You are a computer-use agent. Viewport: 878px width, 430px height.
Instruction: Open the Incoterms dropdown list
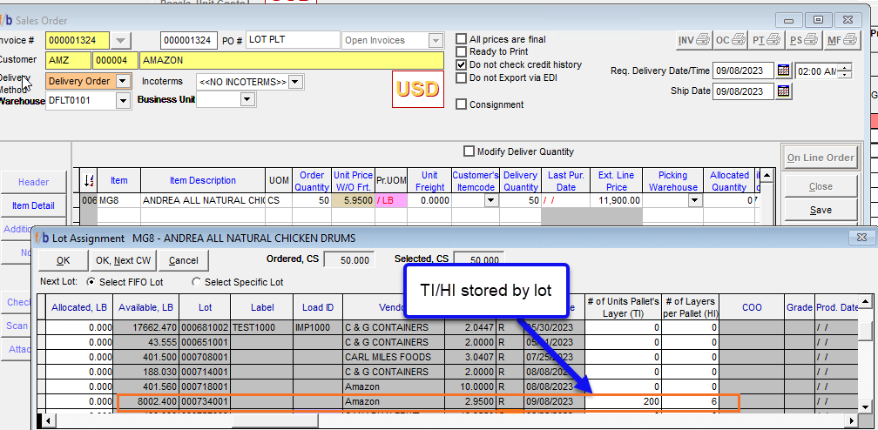(296, 82)
